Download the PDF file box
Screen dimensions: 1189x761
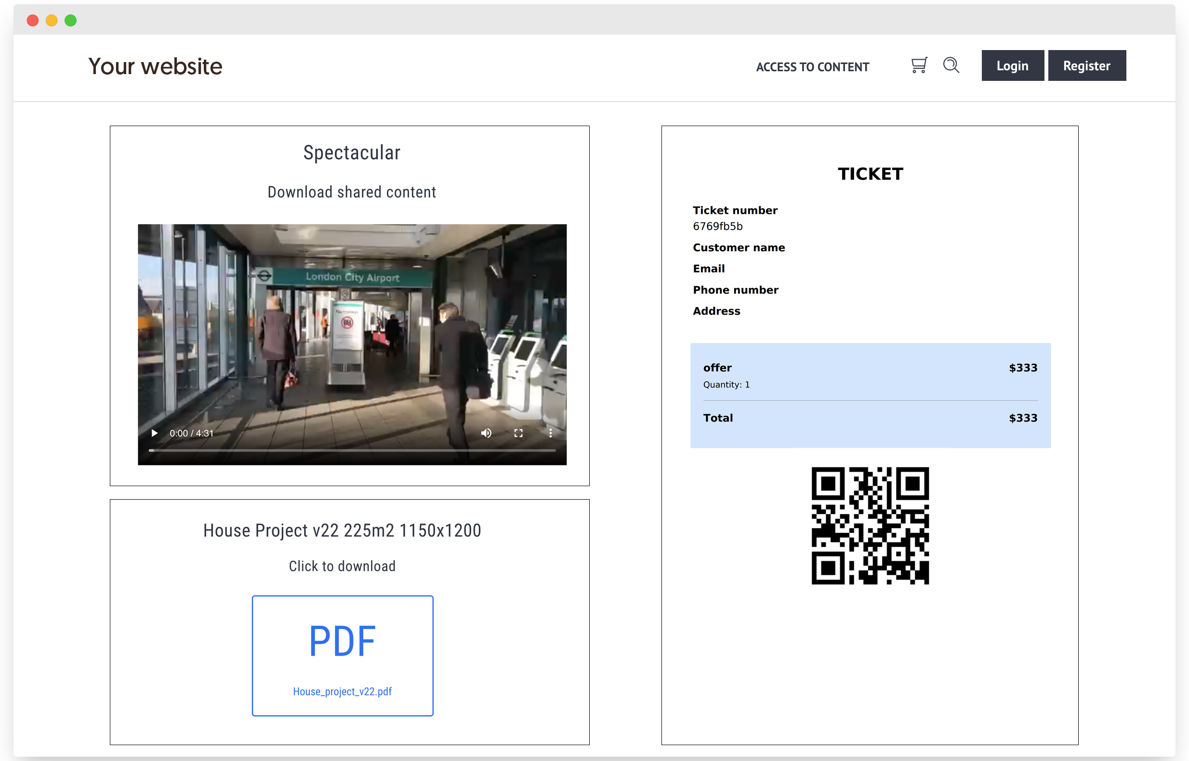click(342, 655)
